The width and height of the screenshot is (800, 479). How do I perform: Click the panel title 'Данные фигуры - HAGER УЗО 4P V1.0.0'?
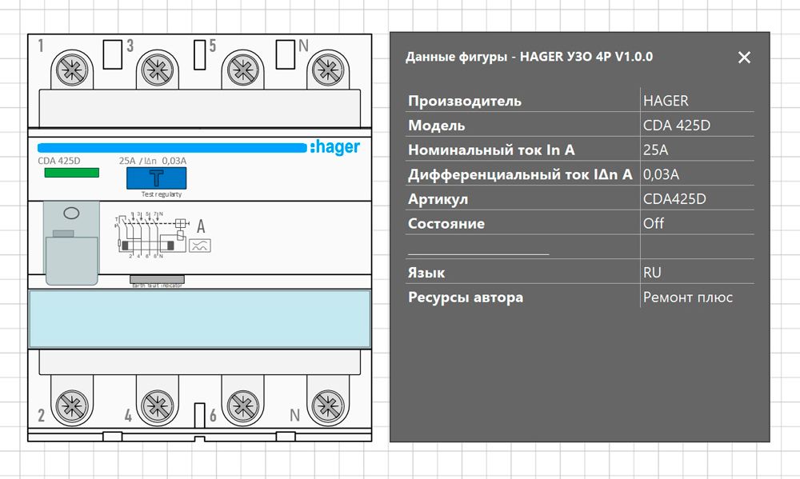pyautogui.click(x=529, y=57)
